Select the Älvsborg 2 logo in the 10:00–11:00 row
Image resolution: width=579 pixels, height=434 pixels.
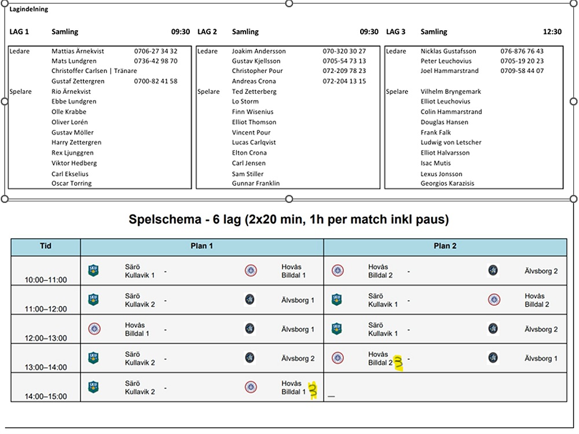[x=493, y=270]
